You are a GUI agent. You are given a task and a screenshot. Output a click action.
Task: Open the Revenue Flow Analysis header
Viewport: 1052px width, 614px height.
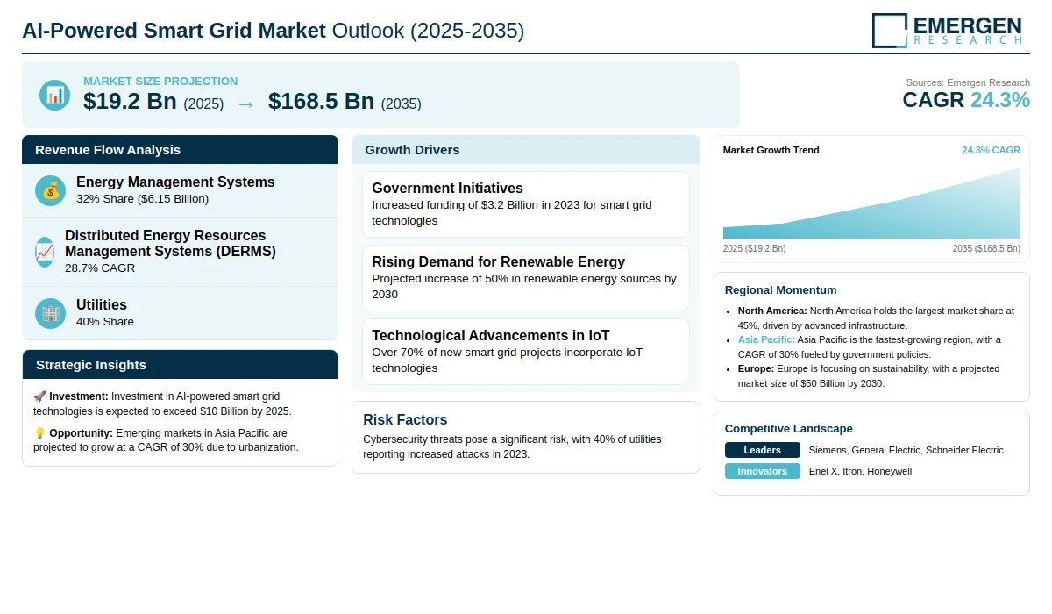point(180,150)
